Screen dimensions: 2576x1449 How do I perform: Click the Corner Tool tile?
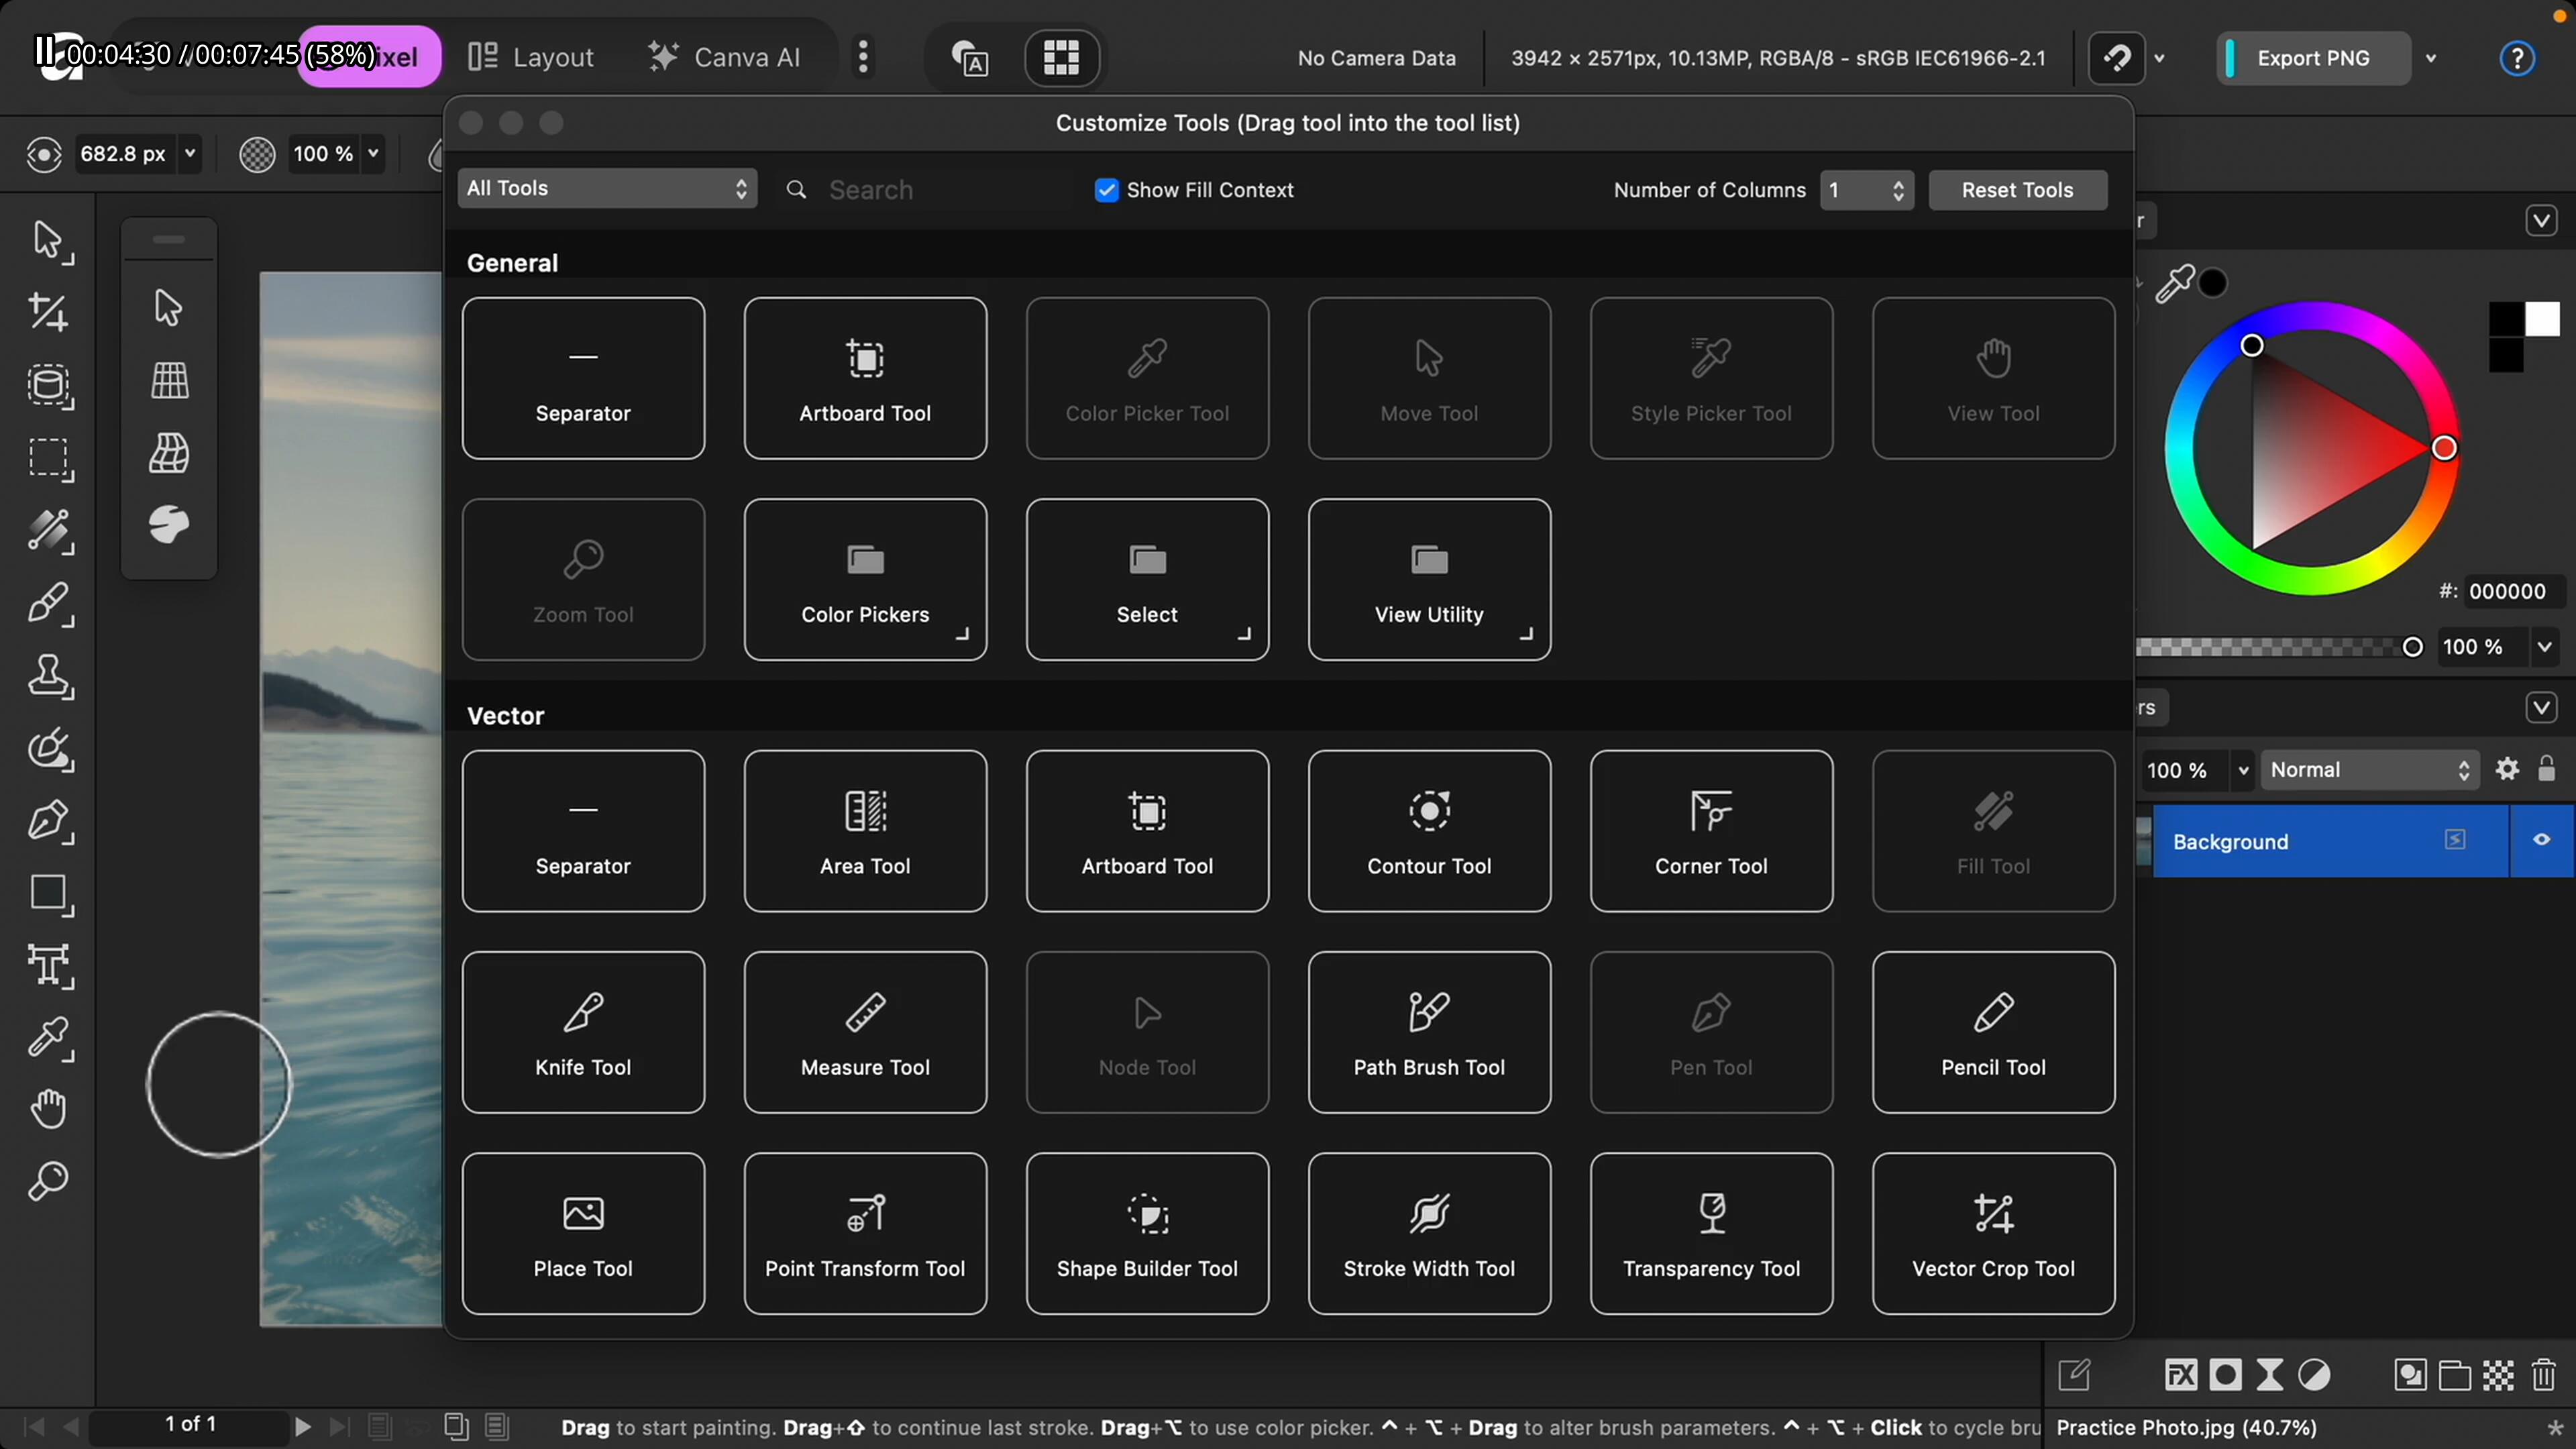1711,831
